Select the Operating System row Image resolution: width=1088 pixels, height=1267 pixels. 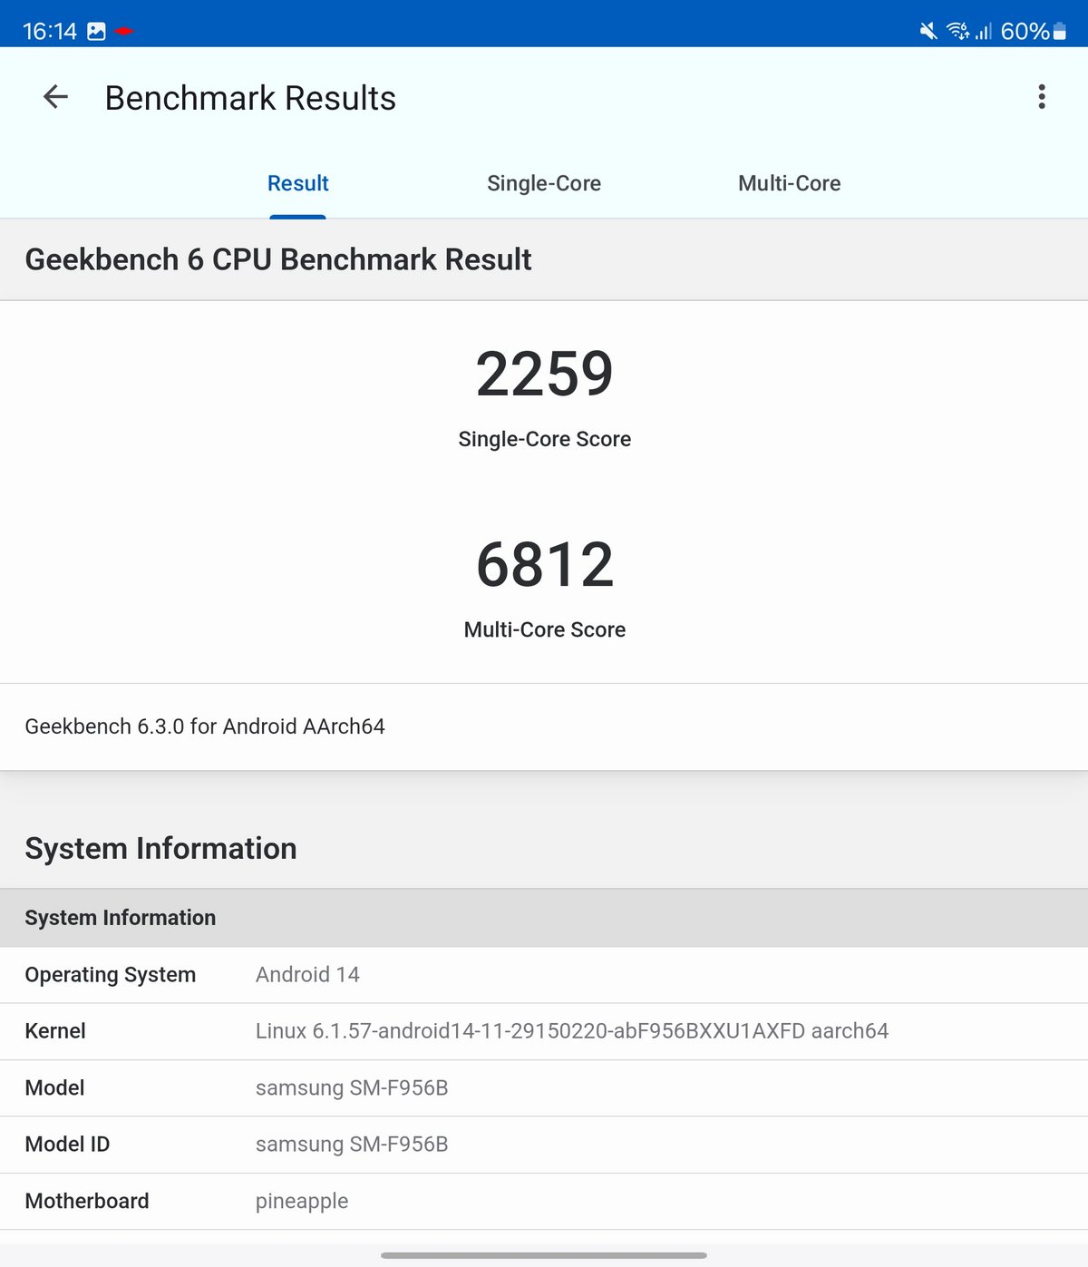point(544,975)
